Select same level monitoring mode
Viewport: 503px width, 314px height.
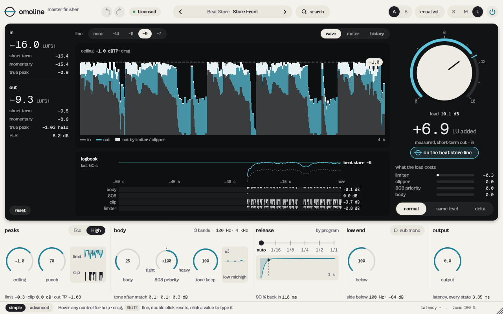coord(447,209)
